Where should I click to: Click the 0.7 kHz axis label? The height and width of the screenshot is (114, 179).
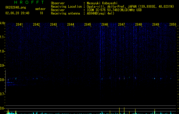[2, 94]
